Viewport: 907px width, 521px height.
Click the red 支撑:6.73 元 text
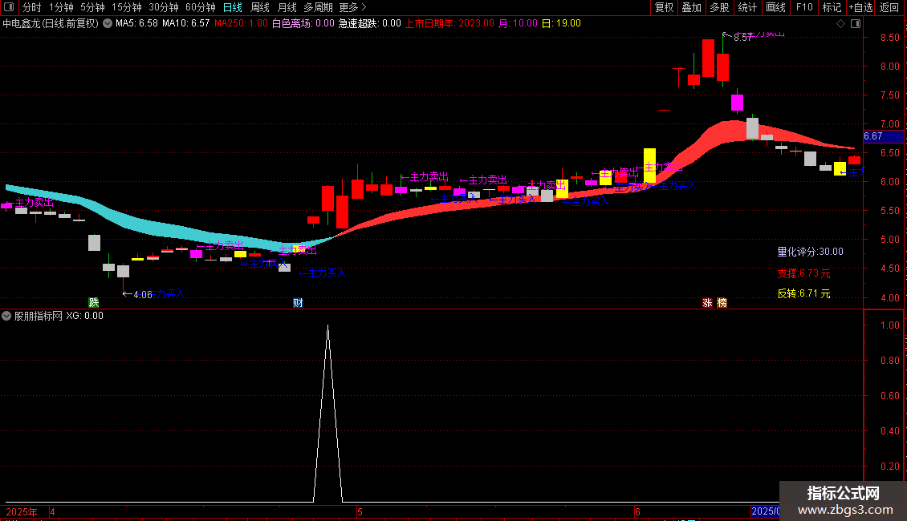pos(803,273)
